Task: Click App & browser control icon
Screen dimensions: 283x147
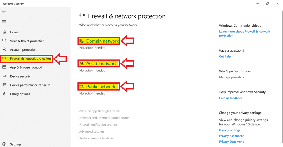Action: [x=4, y=67]
